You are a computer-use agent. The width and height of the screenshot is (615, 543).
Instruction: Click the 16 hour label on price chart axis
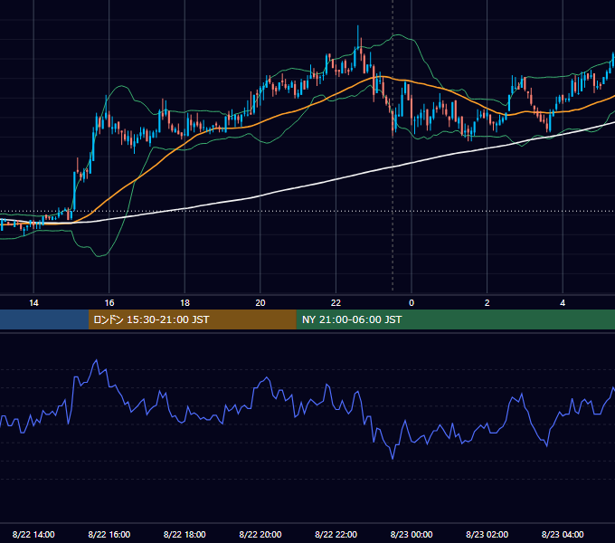tap(109, 303)
